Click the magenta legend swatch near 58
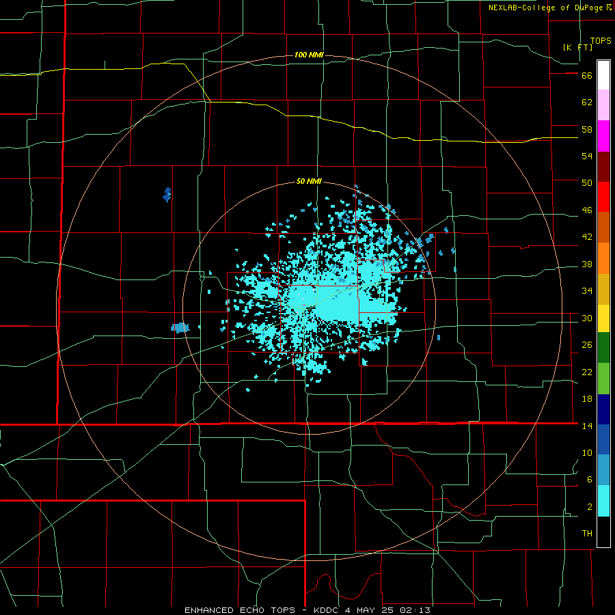 click(603, 136)
